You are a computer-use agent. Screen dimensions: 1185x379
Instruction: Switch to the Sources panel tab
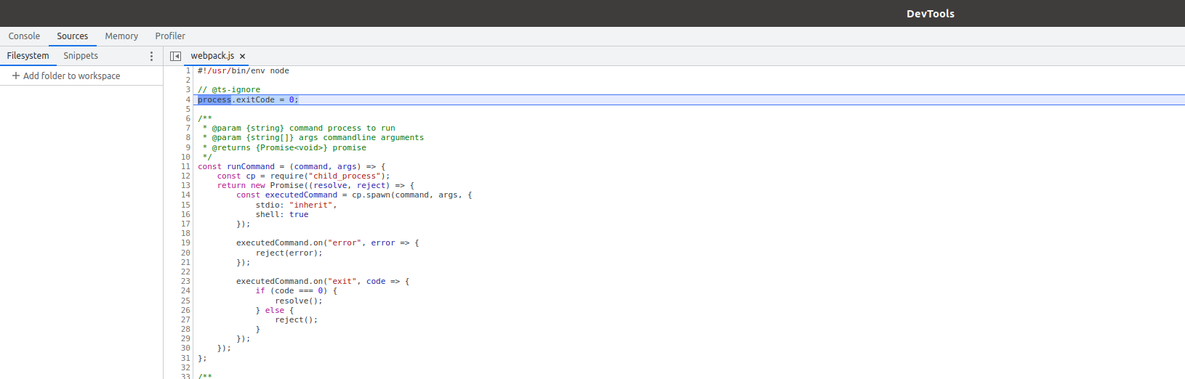[x=72, y=36]
